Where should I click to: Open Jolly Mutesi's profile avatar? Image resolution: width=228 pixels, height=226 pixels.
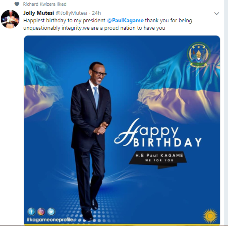[x=10, y=19]
